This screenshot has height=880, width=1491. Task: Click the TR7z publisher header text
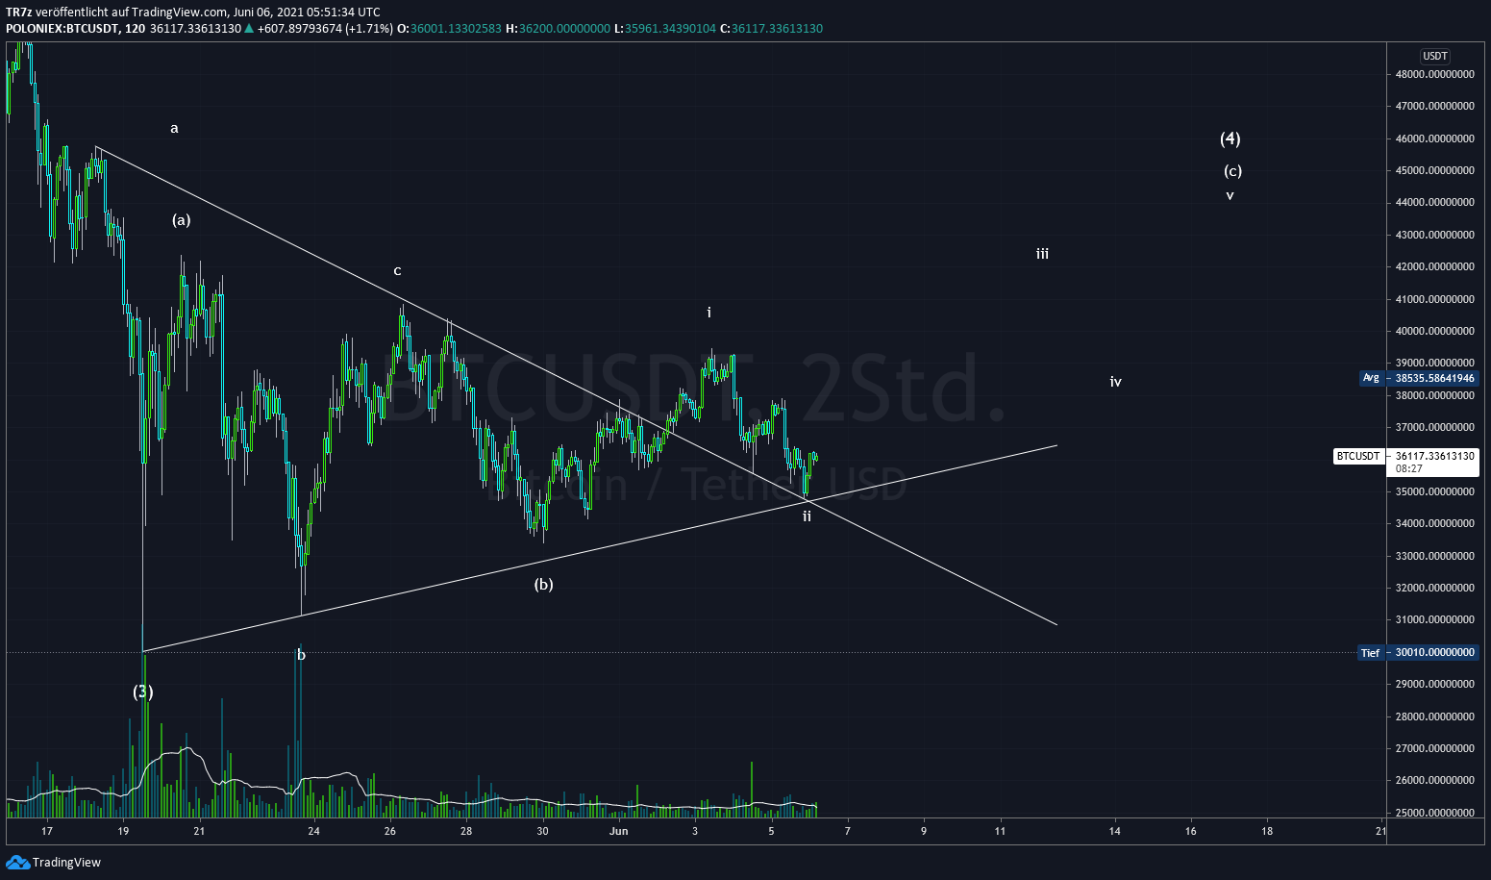coord(193,12)
